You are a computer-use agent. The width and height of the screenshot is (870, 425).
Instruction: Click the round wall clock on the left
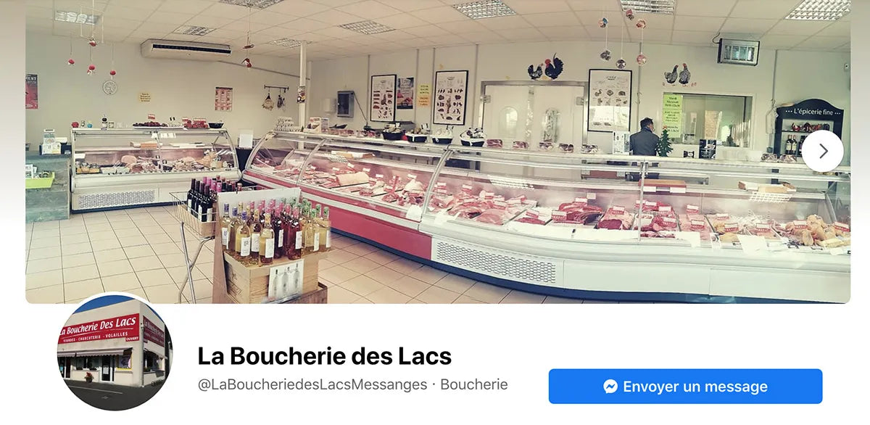click(x=109, y=87)
